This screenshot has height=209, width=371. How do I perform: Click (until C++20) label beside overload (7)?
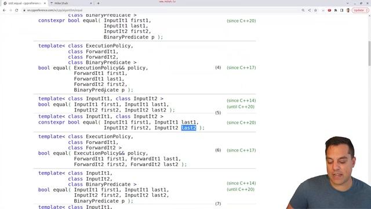[241, 189]
